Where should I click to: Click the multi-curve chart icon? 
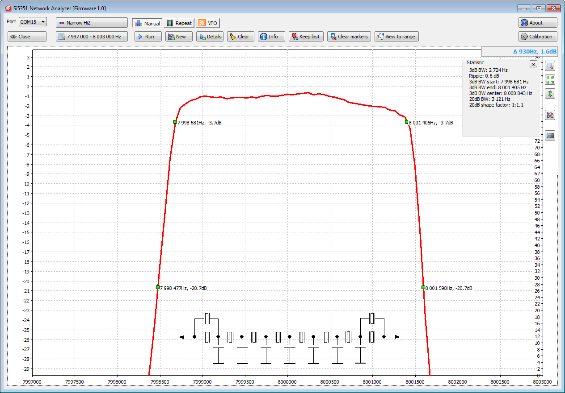click(550, 115)
